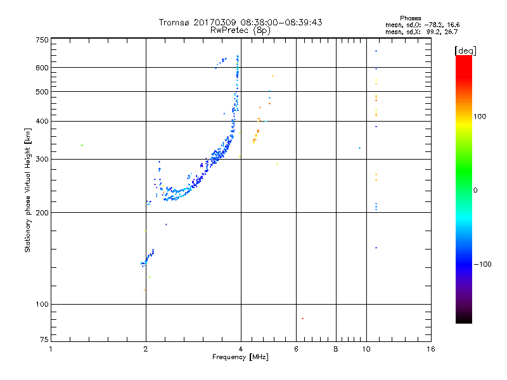The height and width of the screenshot is (380, 507).
Task: Click the x-axis tick label '16'
Action: [431, 349]
